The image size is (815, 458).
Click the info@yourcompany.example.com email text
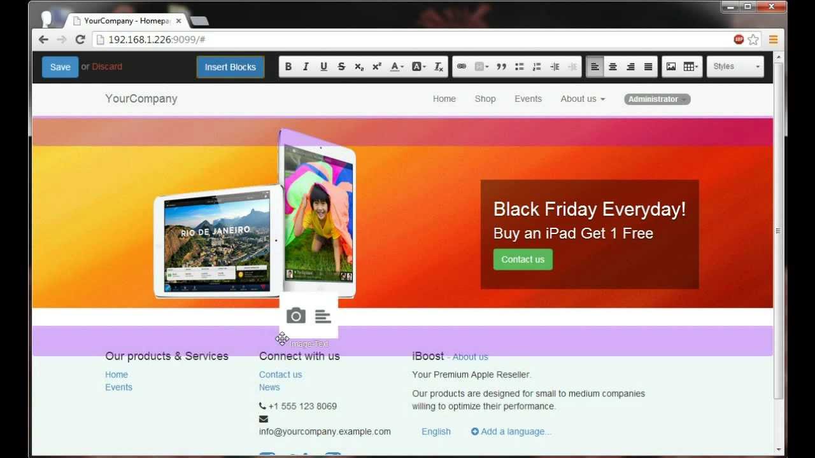325,431
